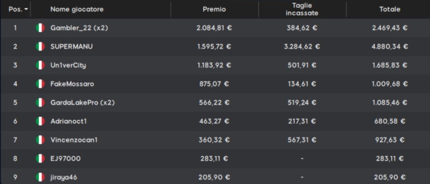Sort by Nome giocatore column header

(77, 9)
